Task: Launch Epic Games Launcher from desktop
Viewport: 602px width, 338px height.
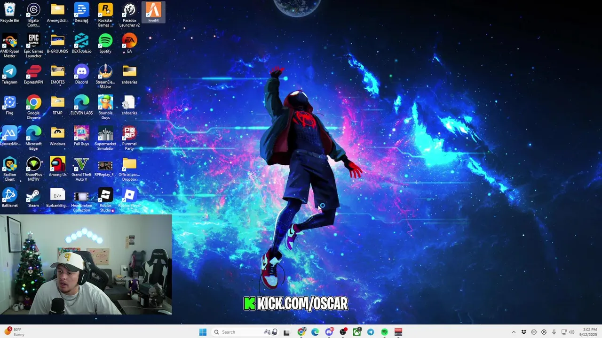Action: pyautogui.click(x=33, y=46)
